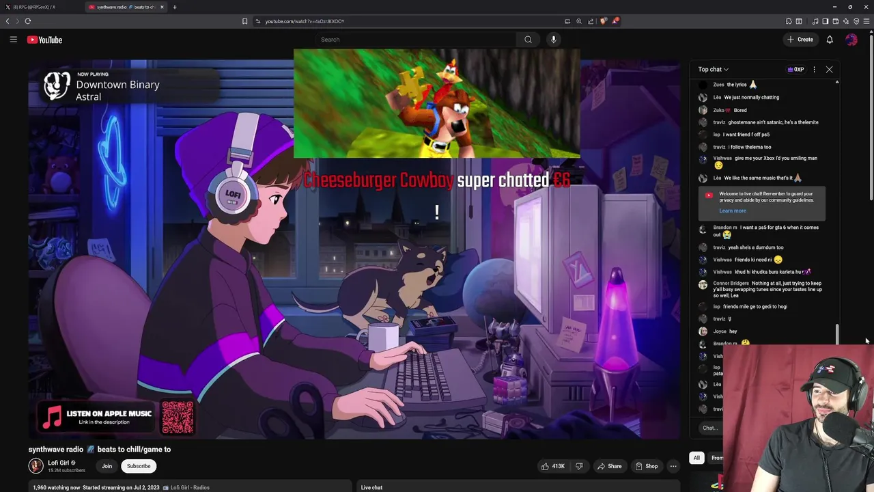
Task: Click the chat message input field
Action: click(711, 428)
